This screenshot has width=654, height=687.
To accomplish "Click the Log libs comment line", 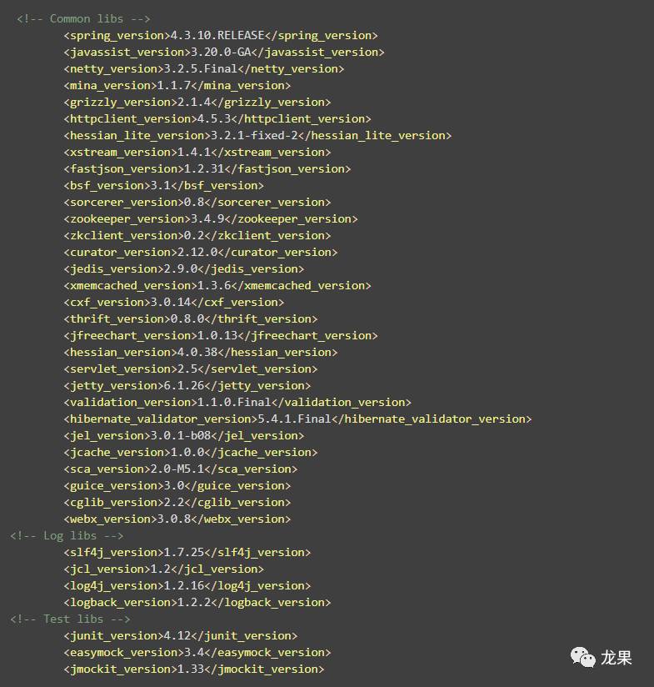I will pyautogui.click(x=67, y=535).
